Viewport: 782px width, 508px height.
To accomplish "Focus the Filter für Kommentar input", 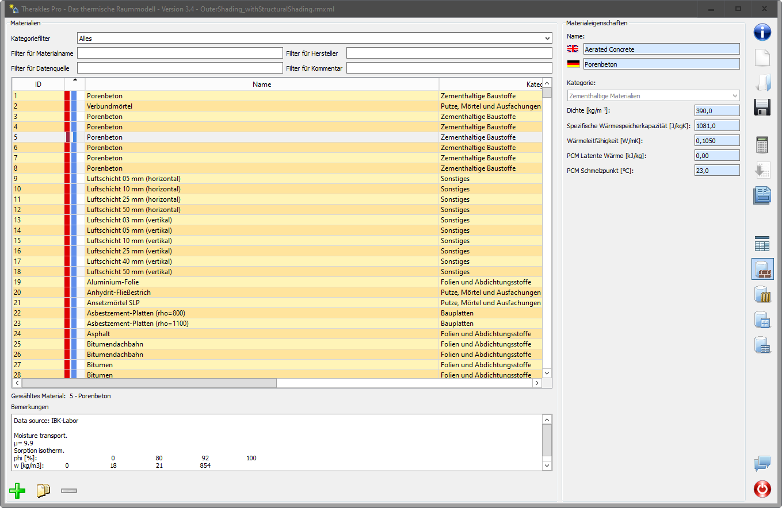I will pos(449,68).
